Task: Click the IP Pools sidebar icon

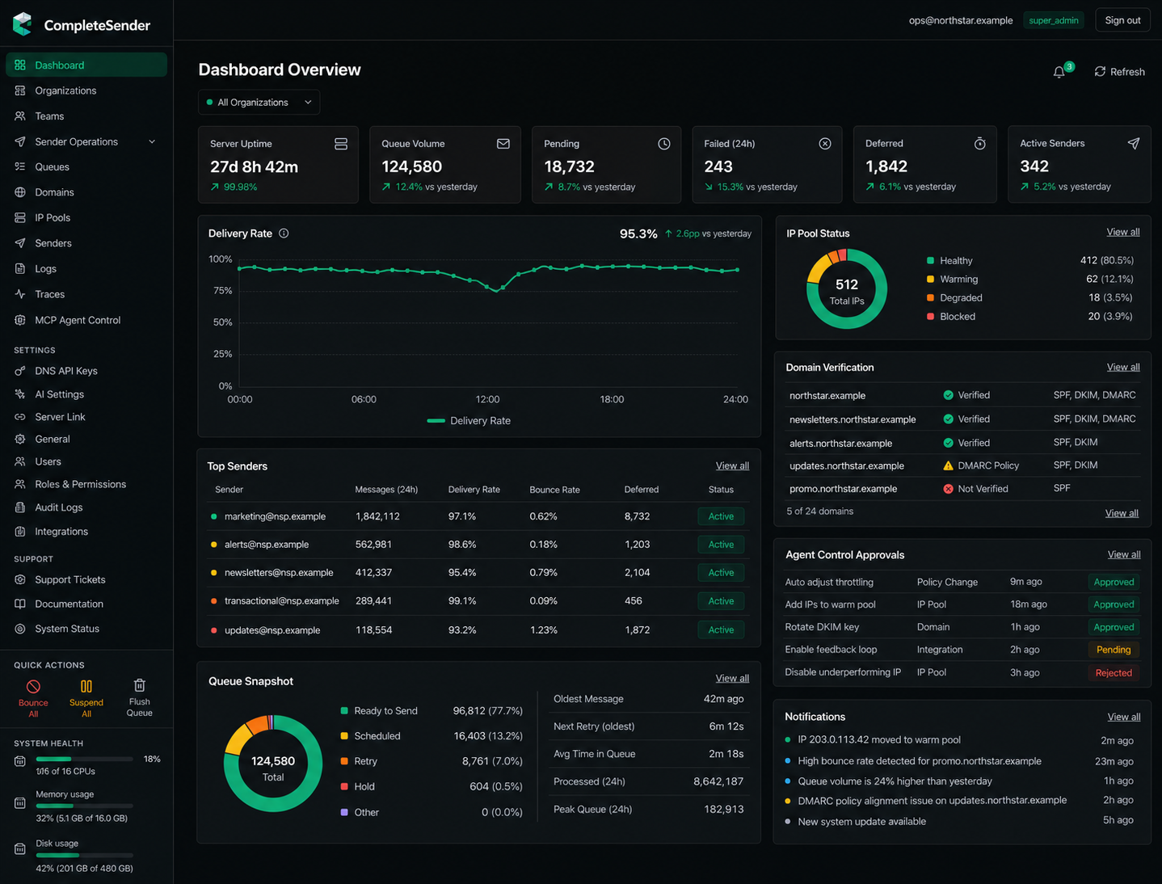Action: pyautogui.click(x=20, y=217)
